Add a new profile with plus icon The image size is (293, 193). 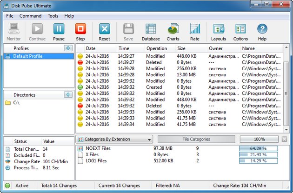pyautogui.click(x=68, y=48)
